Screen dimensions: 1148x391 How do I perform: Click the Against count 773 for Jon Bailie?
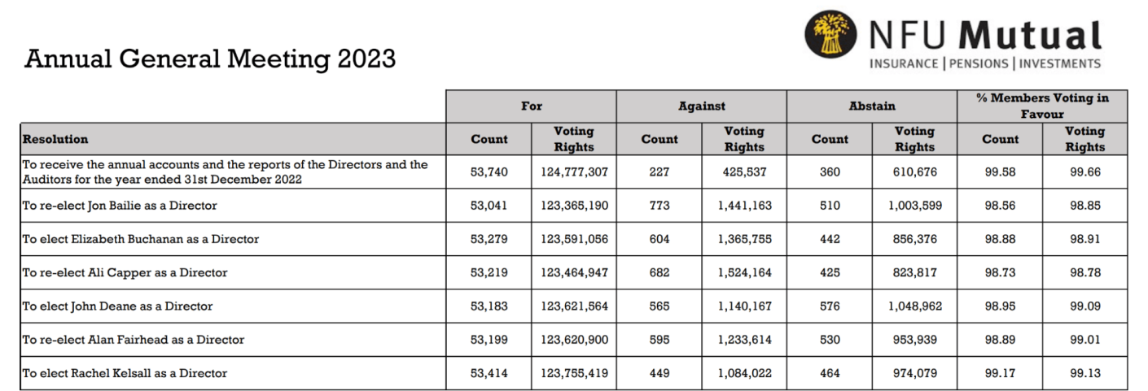click(659, 206)
